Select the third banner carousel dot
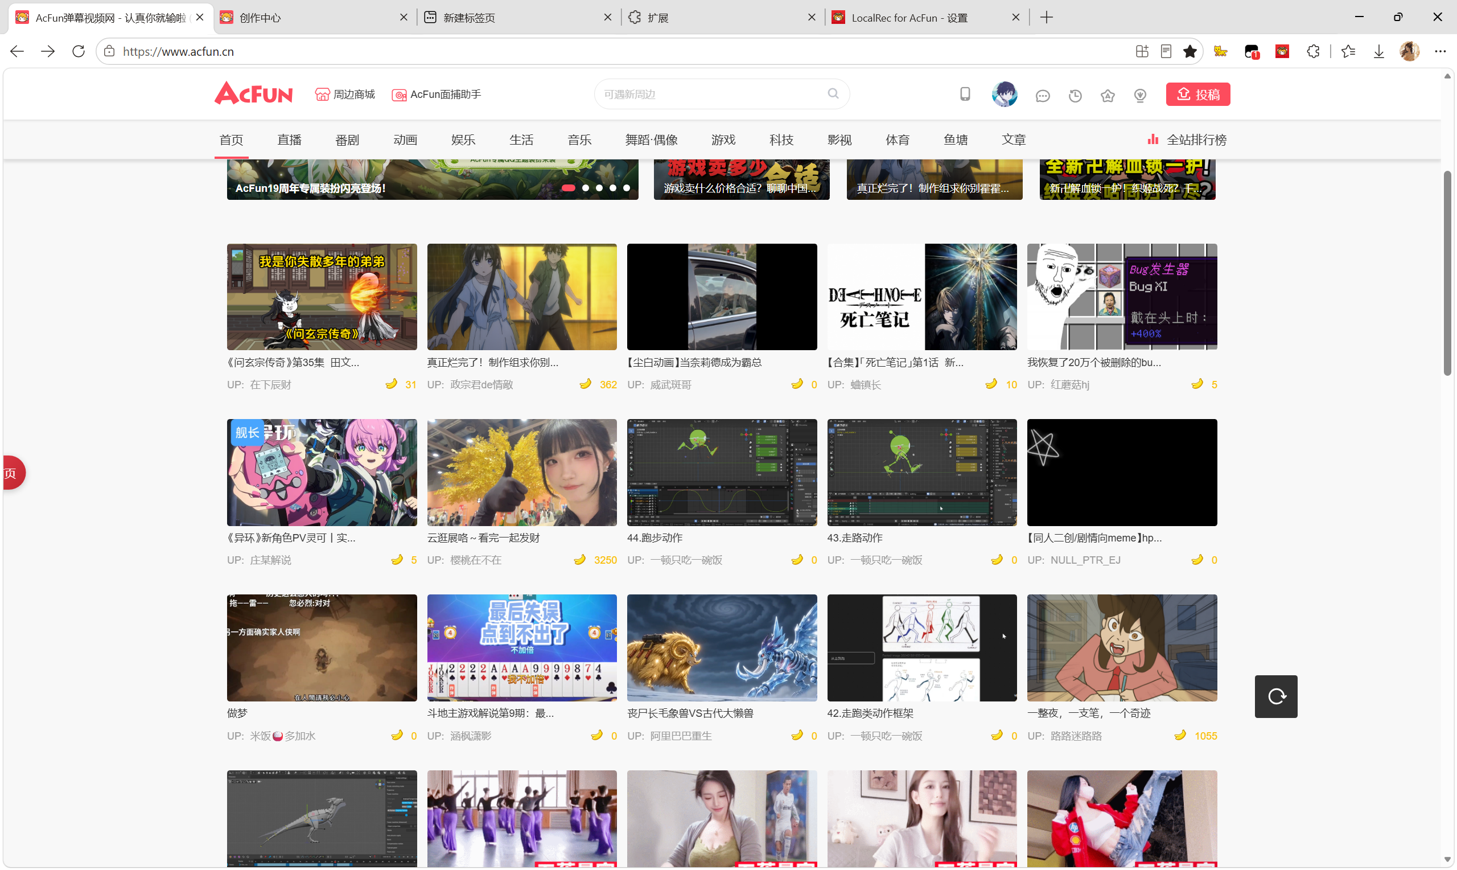 point(599,187)
